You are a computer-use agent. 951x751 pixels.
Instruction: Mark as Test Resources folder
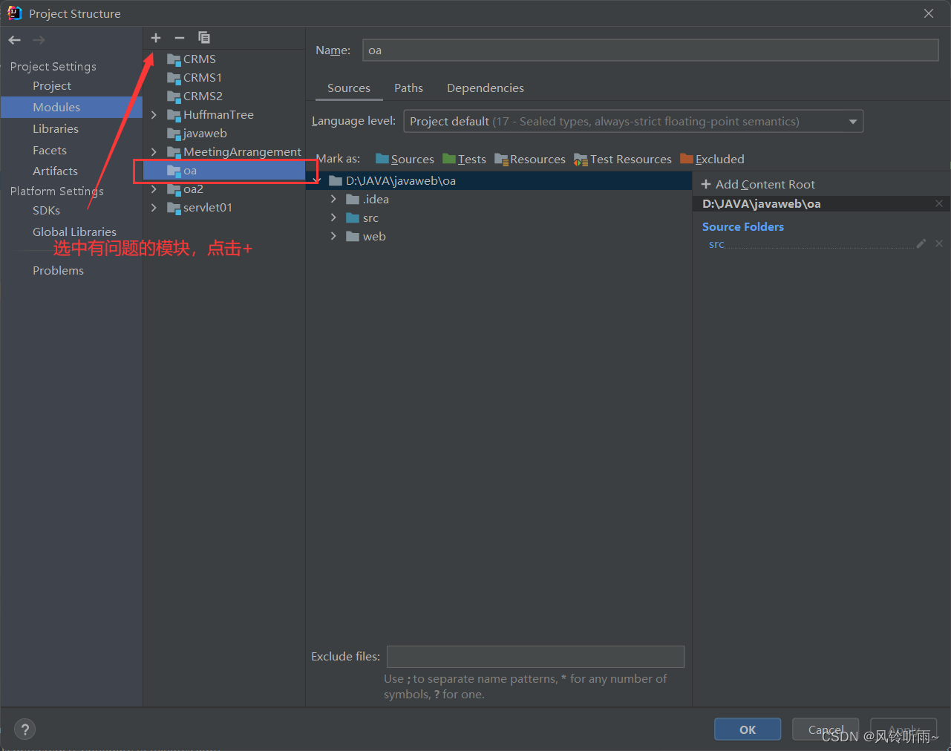[623, 159]
